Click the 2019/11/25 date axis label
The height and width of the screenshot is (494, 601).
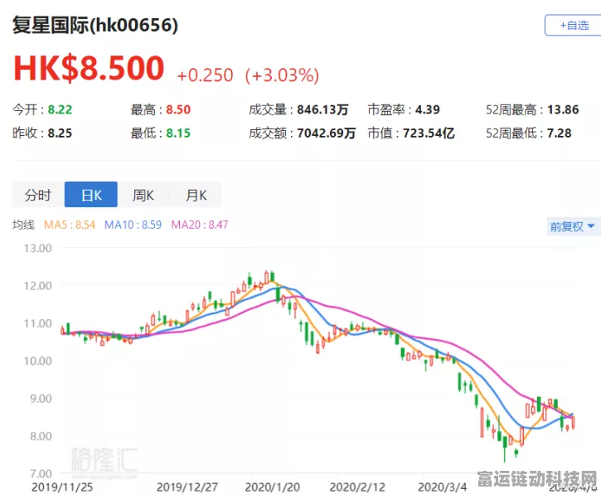pyautogui.click(x=62, y=487)
